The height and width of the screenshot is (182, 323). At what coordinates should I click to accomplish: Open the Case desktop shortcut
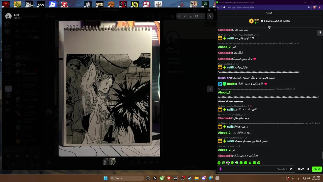coord(100,4)
